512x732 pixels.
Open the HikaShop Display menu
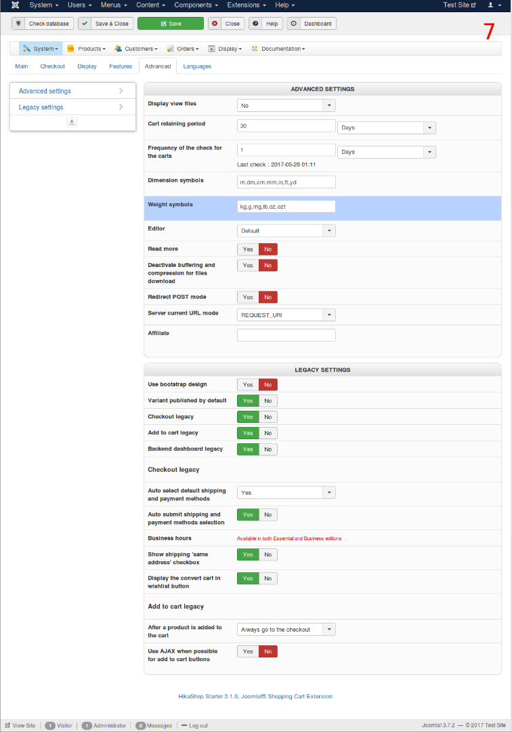coord(225,49)
